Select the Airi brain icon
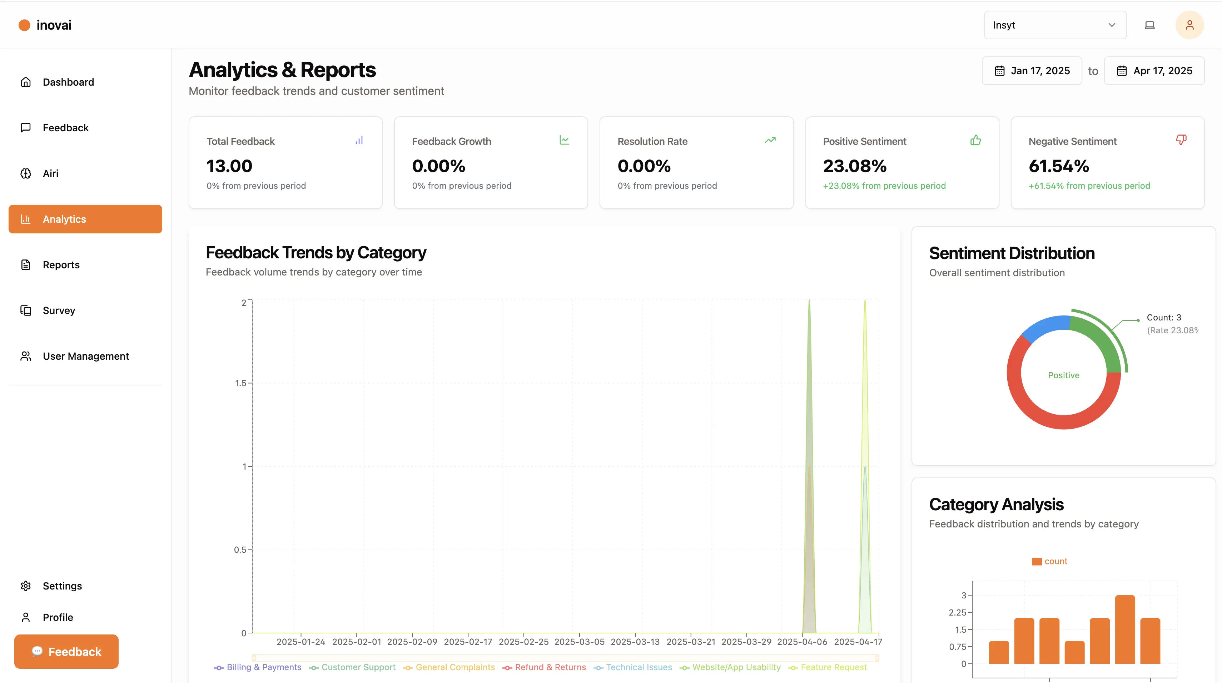This screenshot has height=683, width=1222. [26, 173]
